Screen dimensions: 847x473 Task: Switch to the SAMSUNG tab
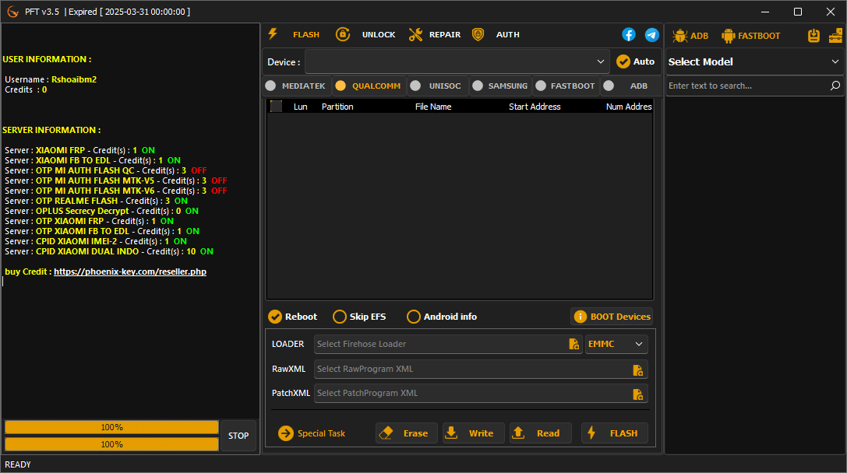499,86
